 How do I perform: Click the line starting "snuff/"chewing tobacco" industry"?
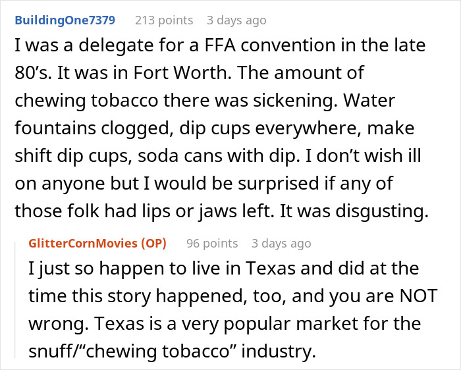[173, 352]
